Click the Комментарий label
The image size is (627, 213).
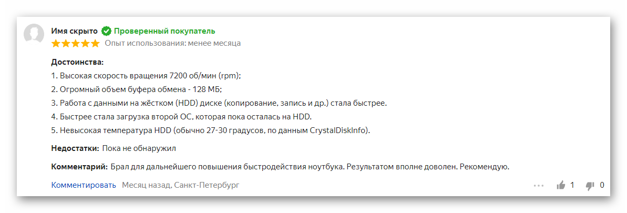[79, 167]
